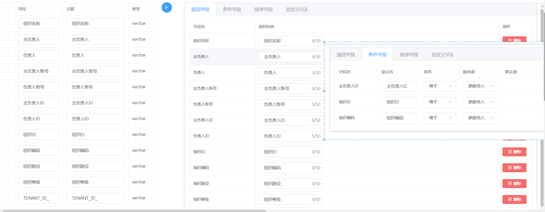This screenshot has width=545, height=212.
Task: Click chevron icon of 组织ID value source dropdown
Action: click(492, 102)
